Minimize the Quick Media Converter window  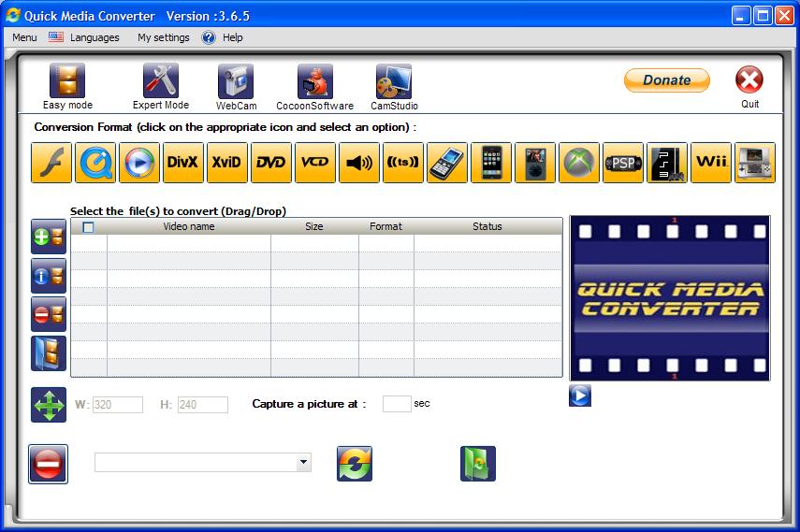741,15
